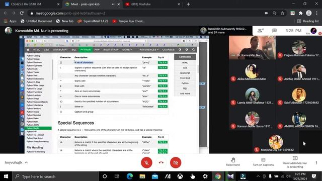Image resolution: width=322 pixels, height=181 pixels.
Task: Open Chrome three-dot menu
Action: pos(316,13)
